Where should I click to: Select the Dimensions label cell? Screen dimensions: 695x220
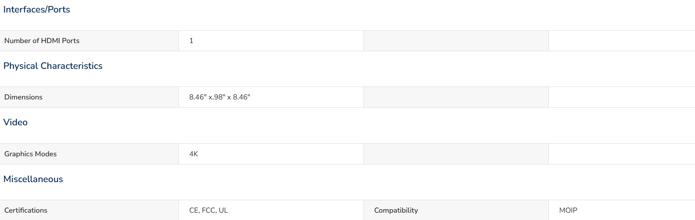[89, 97]
